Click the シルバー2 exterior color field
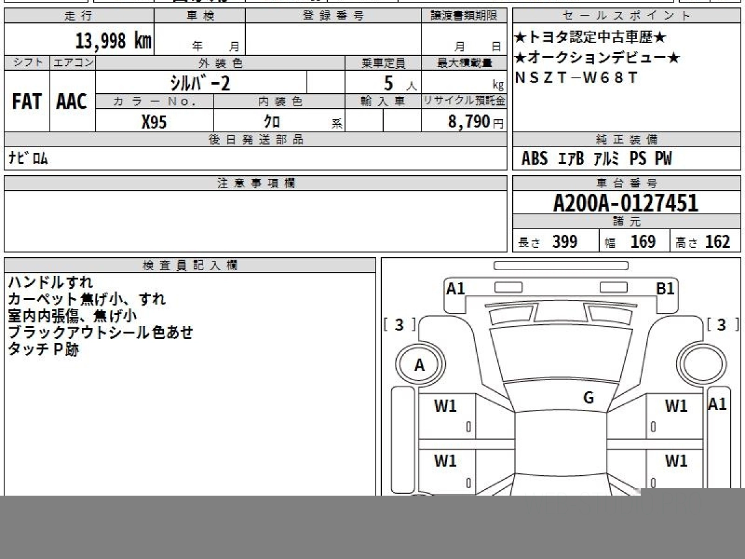The image size is (745, 559). [201, 83]
